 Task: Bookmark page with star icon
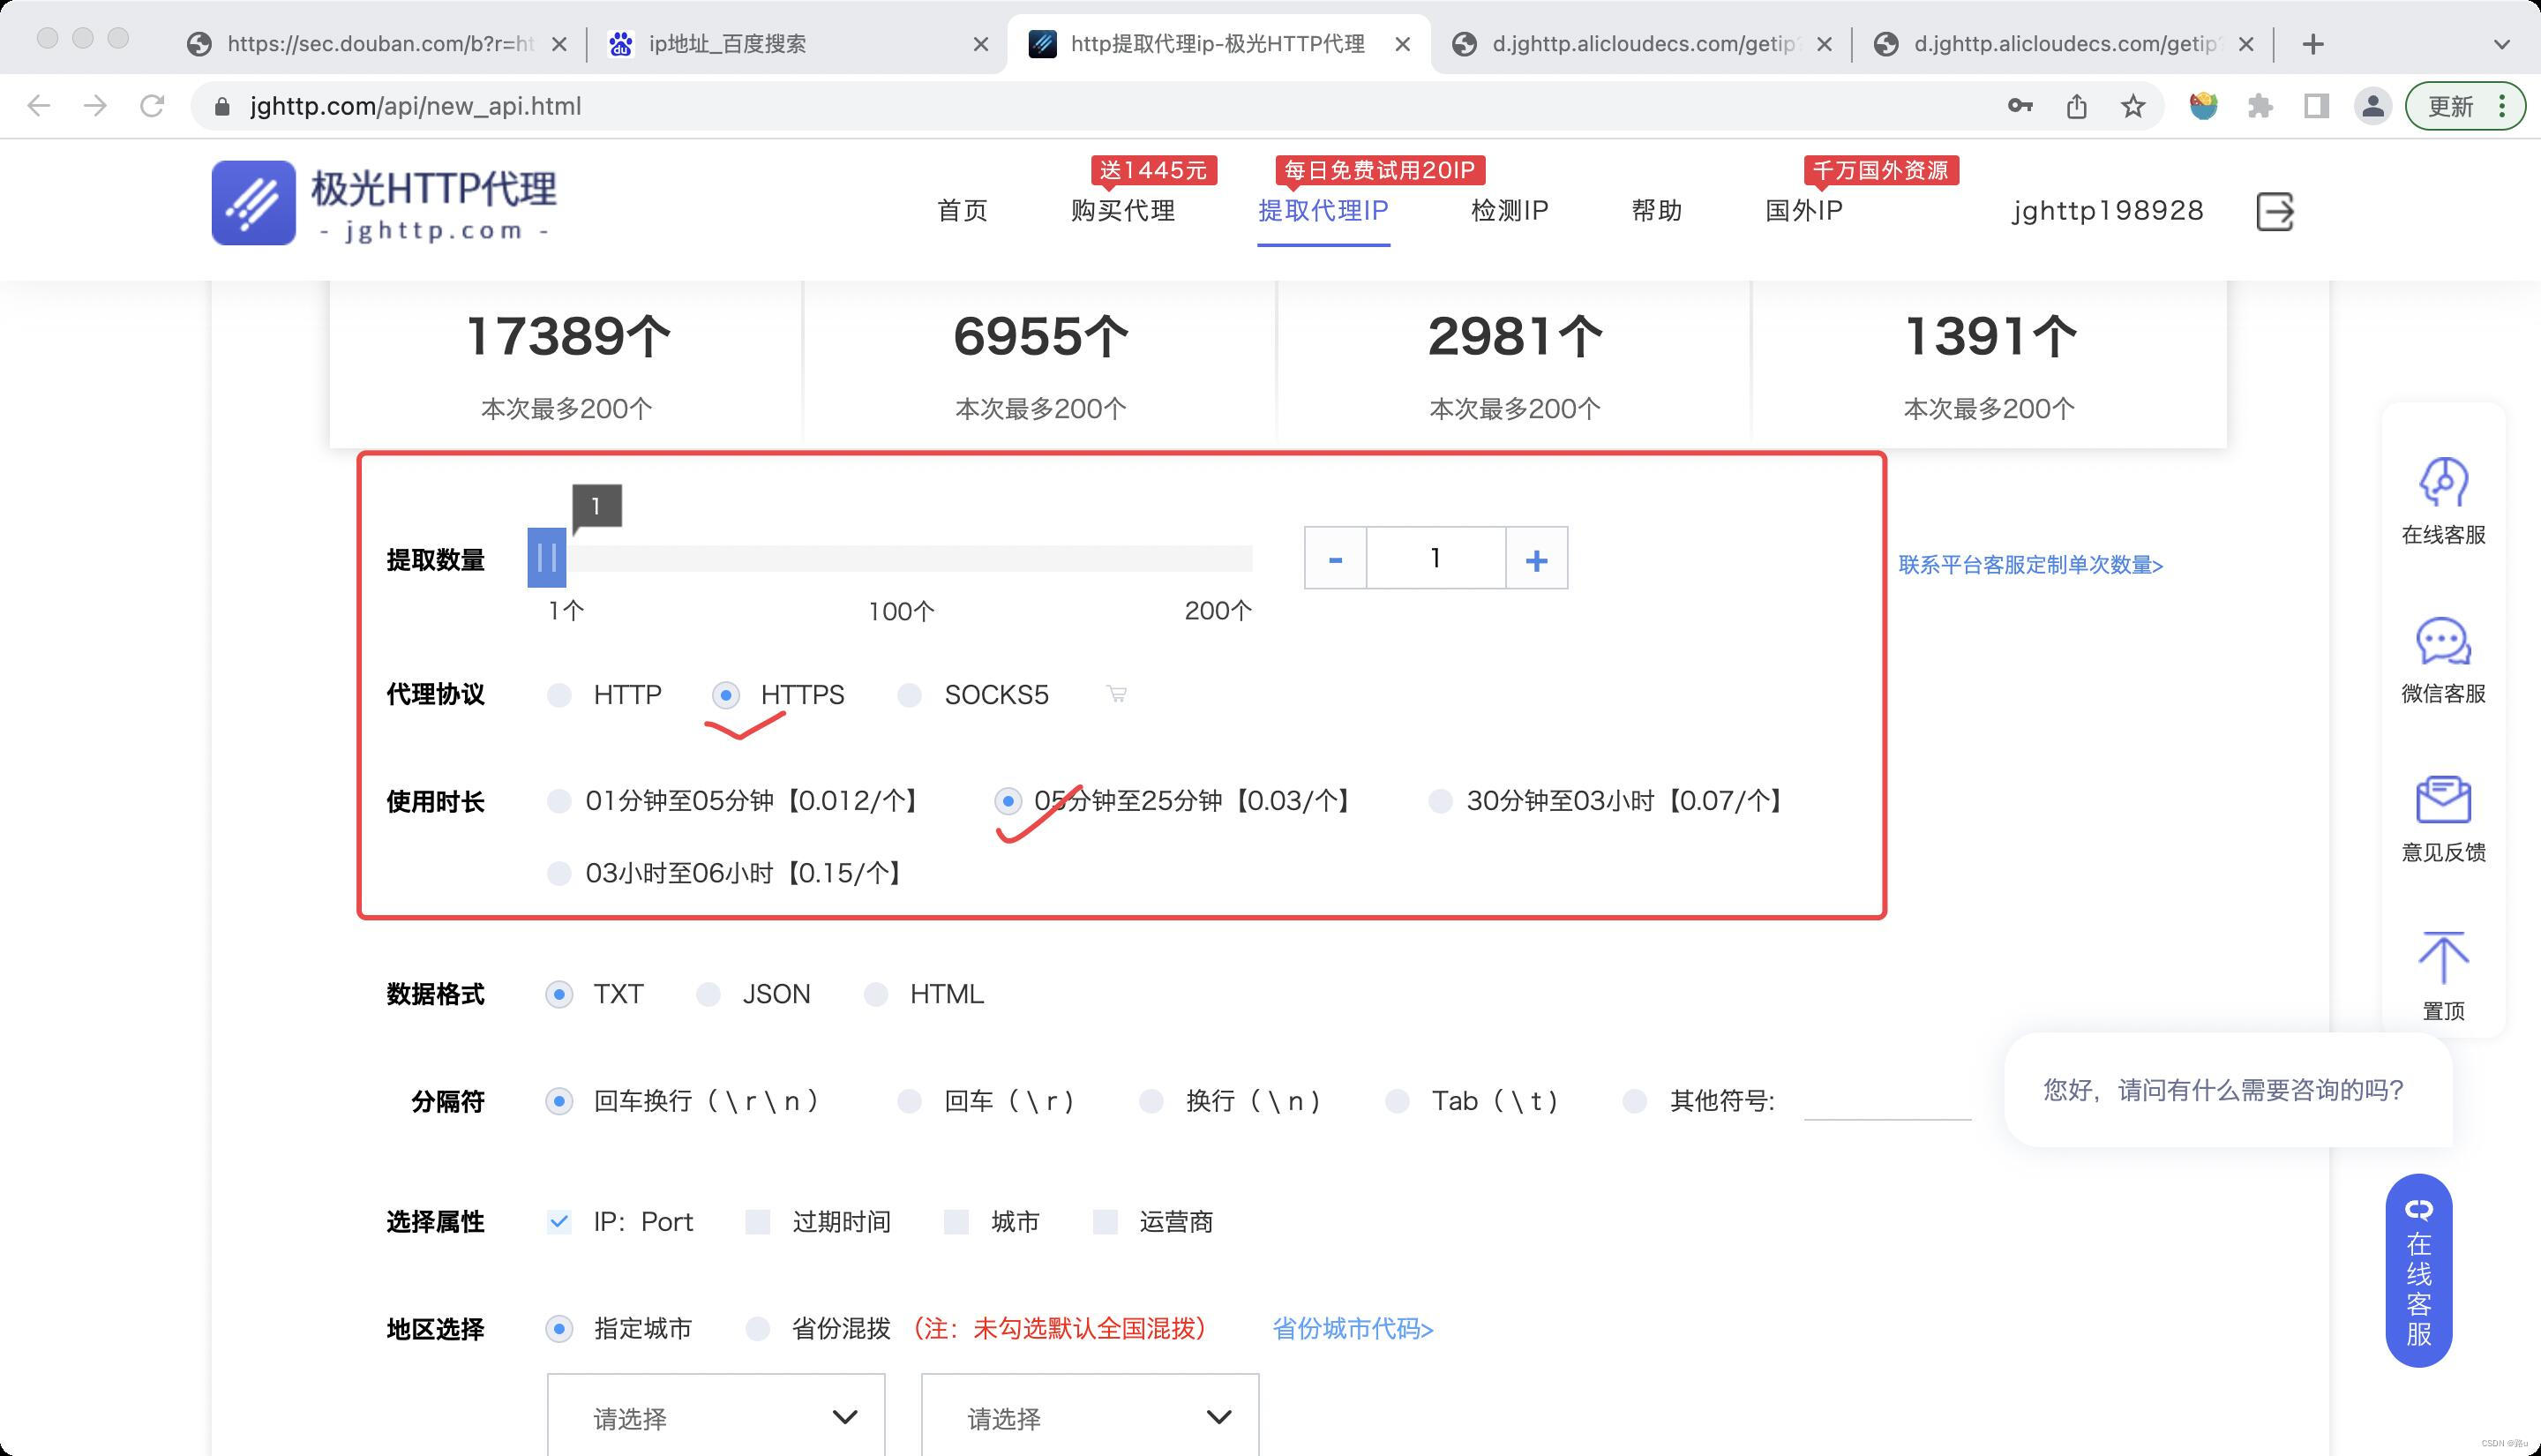coord(2132,106)
